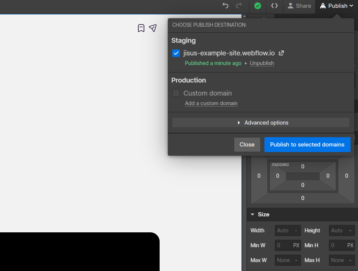Uncheck the jisus-example-site.webflow.io staging checkbox

click(176, 53)
